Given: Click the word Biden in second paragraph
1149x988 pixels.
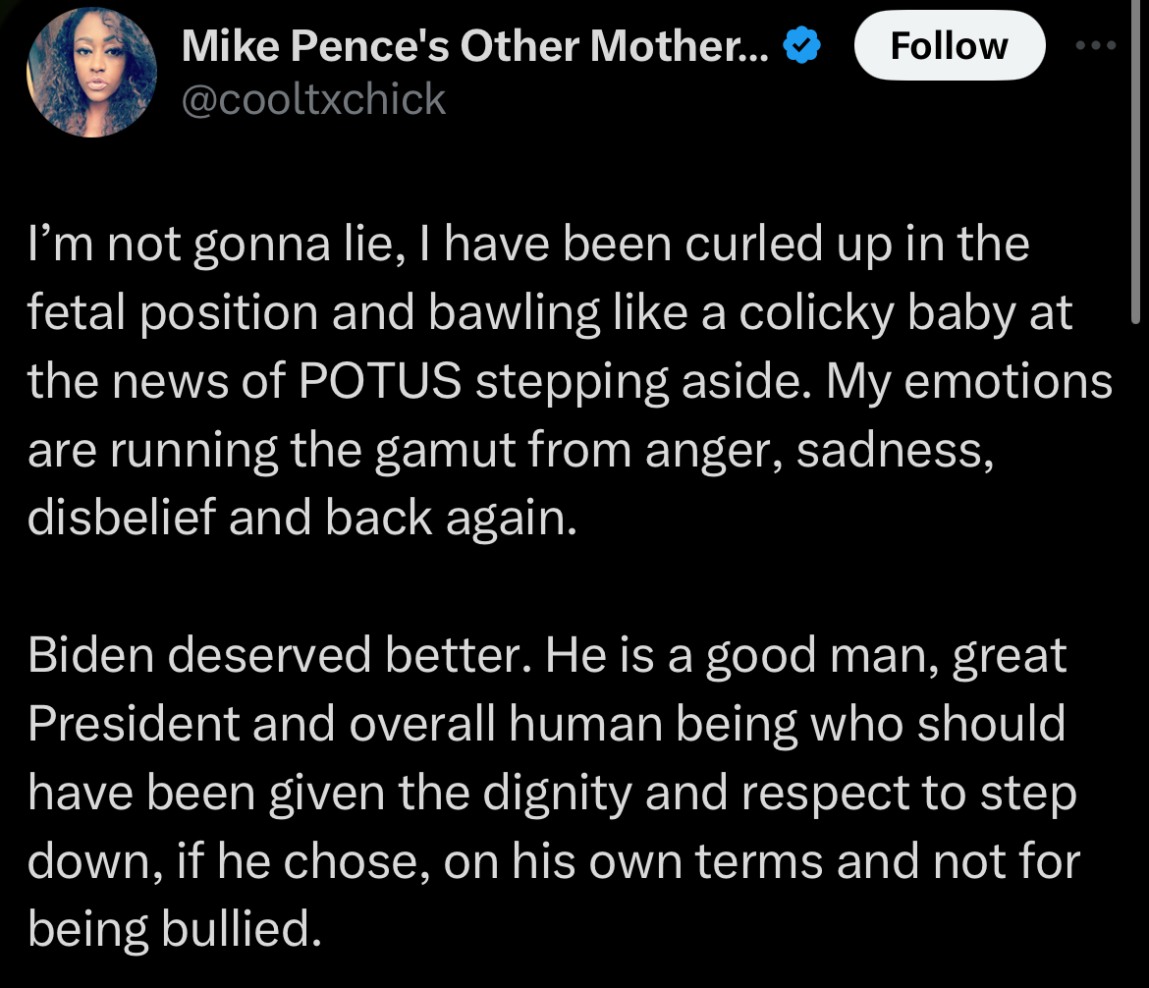Looking at the screenshot, I should pos(91,654).
